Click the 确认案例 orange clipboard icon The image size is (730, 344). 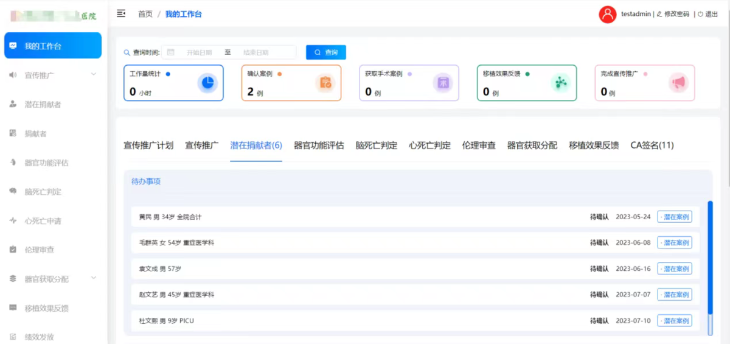click(325, 83)
